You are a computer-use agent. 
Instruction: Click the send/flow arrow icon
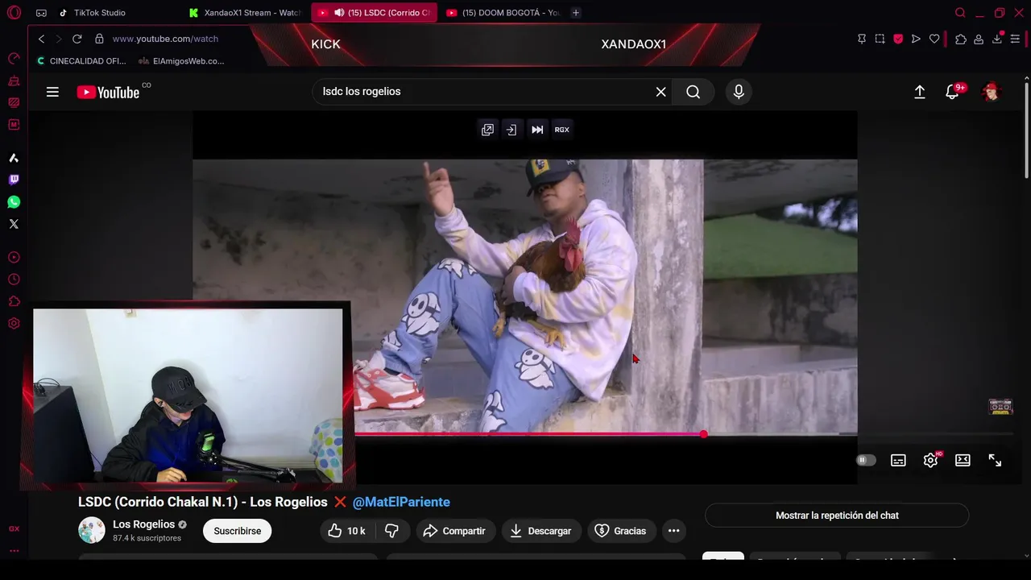pyautogui.click(x=916, y=39)
